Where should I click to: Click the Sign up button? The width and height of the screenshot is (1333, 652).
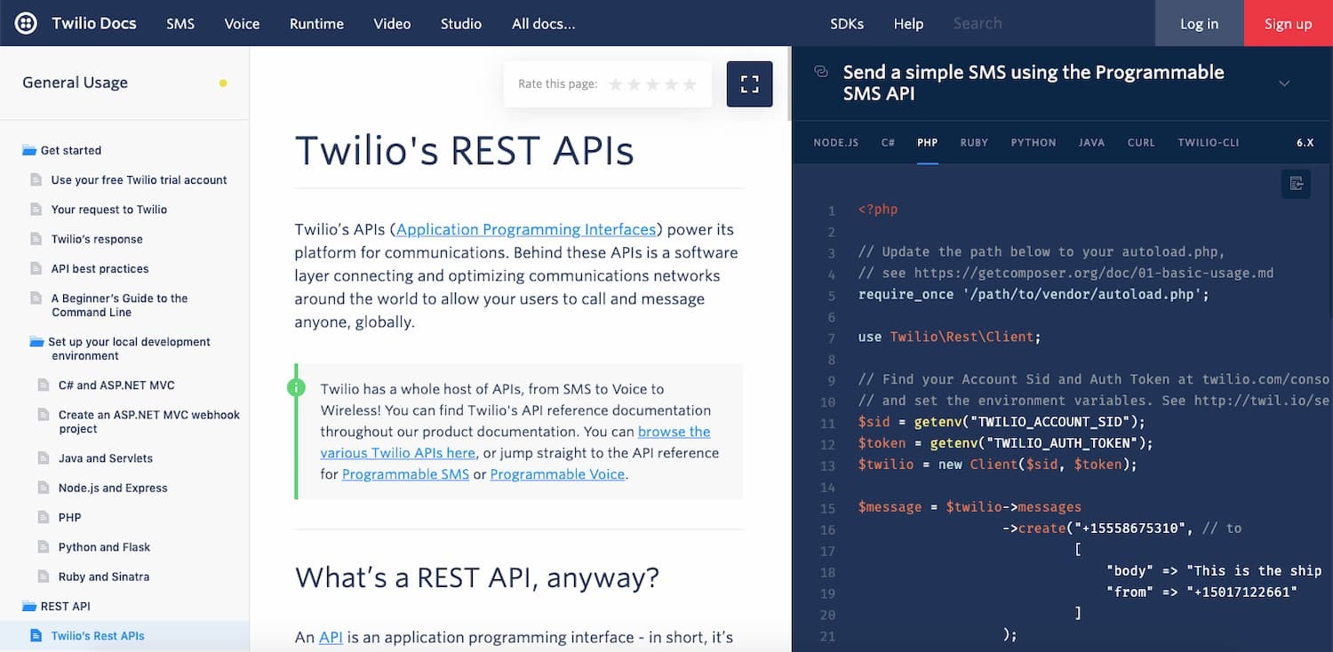(x=1288, y=24)
